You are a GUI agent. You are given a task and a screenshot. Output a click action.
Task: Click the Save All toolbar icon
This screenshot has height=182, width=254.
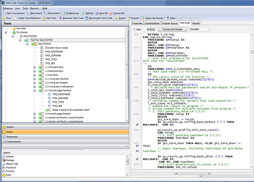(x=97, y=13)
